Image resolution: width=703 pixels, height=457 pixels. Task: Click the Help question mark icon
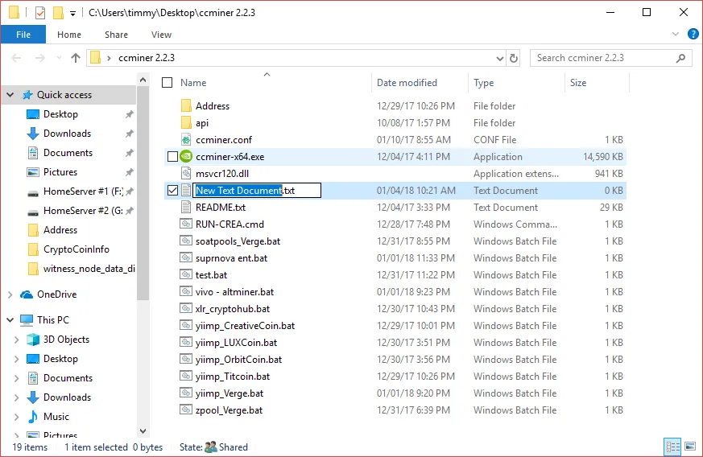693,34
